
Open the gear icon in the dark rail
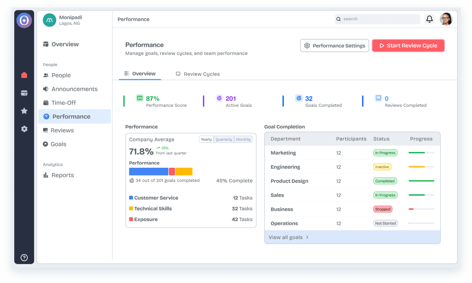tap(24, 129)
